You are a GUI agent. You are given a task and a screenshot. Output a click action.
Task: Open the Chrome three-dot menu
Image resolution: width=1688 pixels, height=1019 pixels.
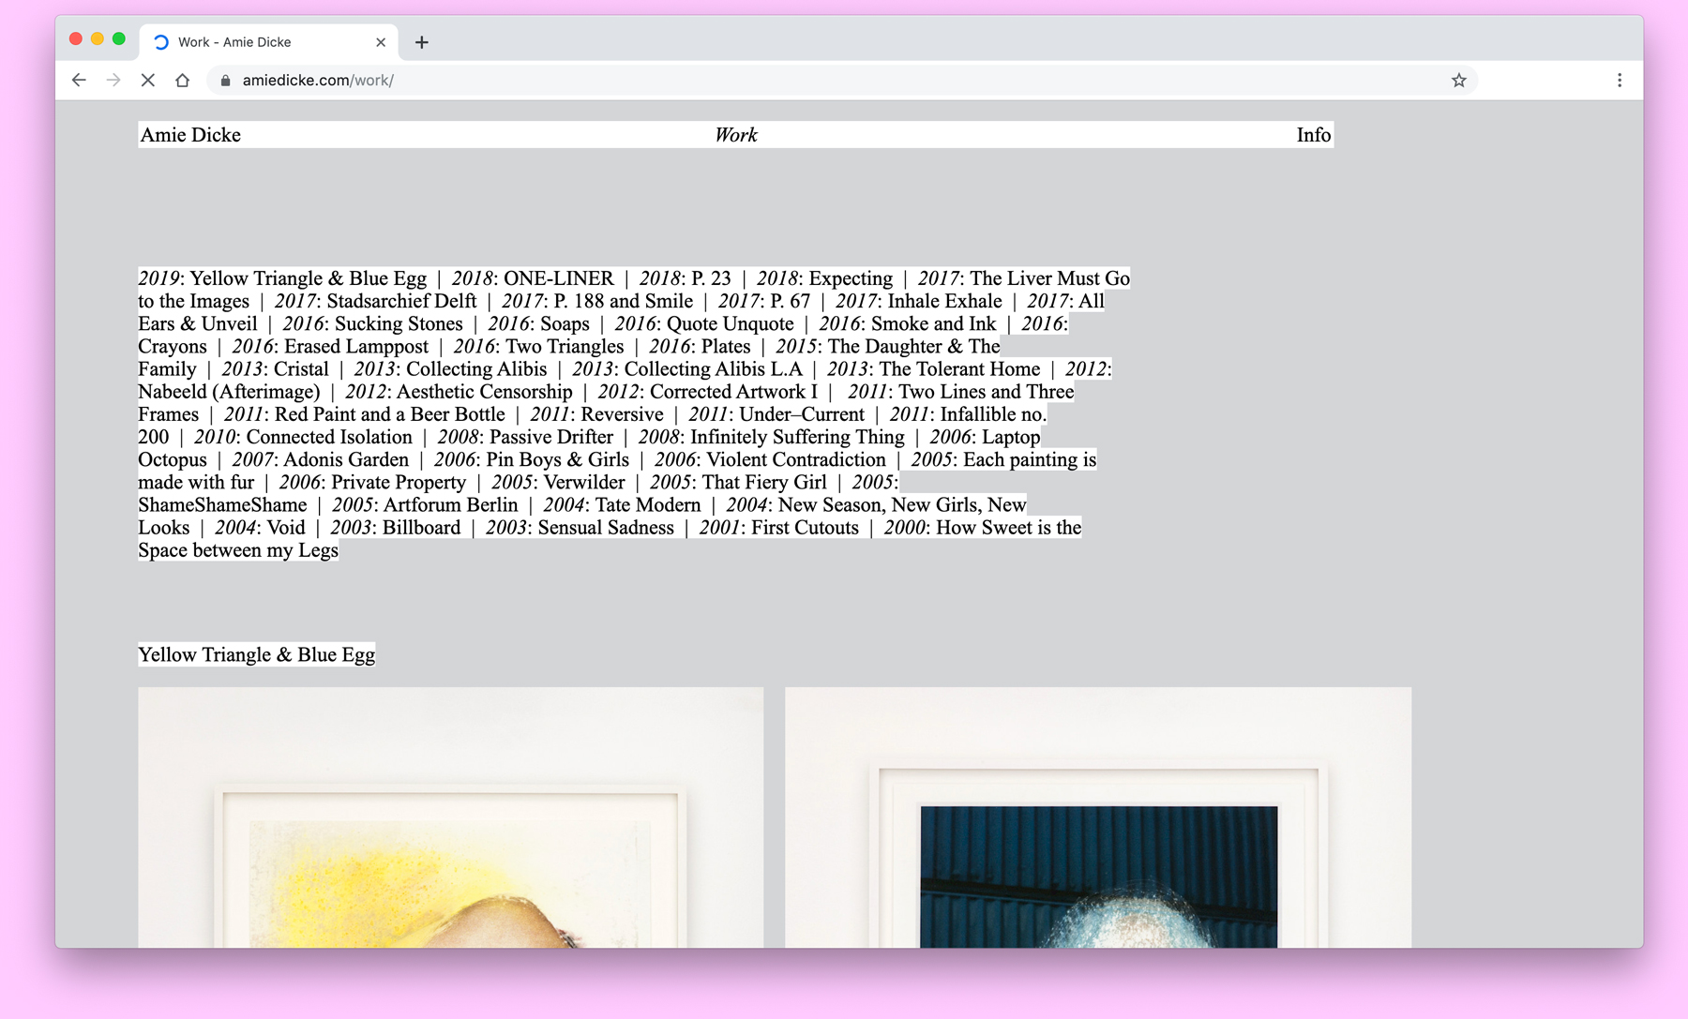[1620, 81]
